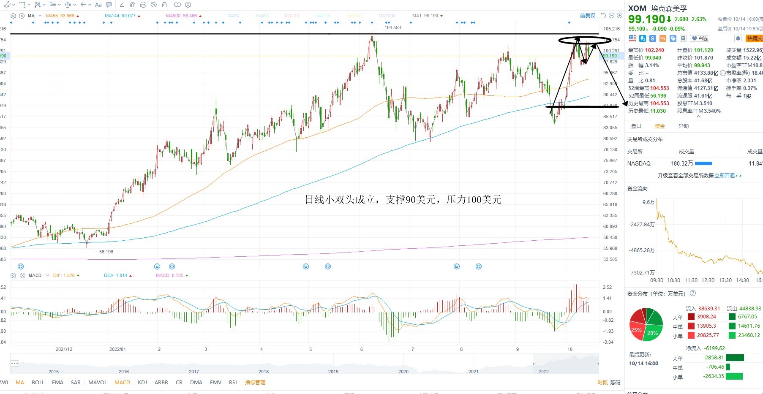Select the pattern drawing tool icon
Viewport: 763px width, 394px height.
38,5
